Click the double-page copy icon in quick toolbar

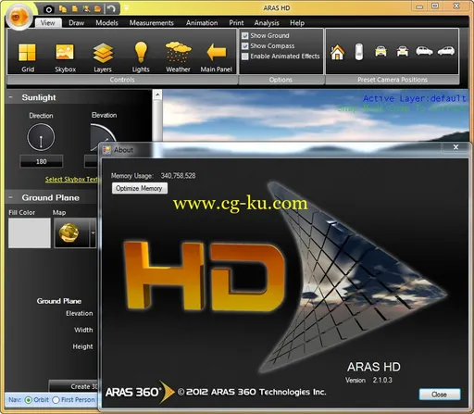tap(63, 9)
